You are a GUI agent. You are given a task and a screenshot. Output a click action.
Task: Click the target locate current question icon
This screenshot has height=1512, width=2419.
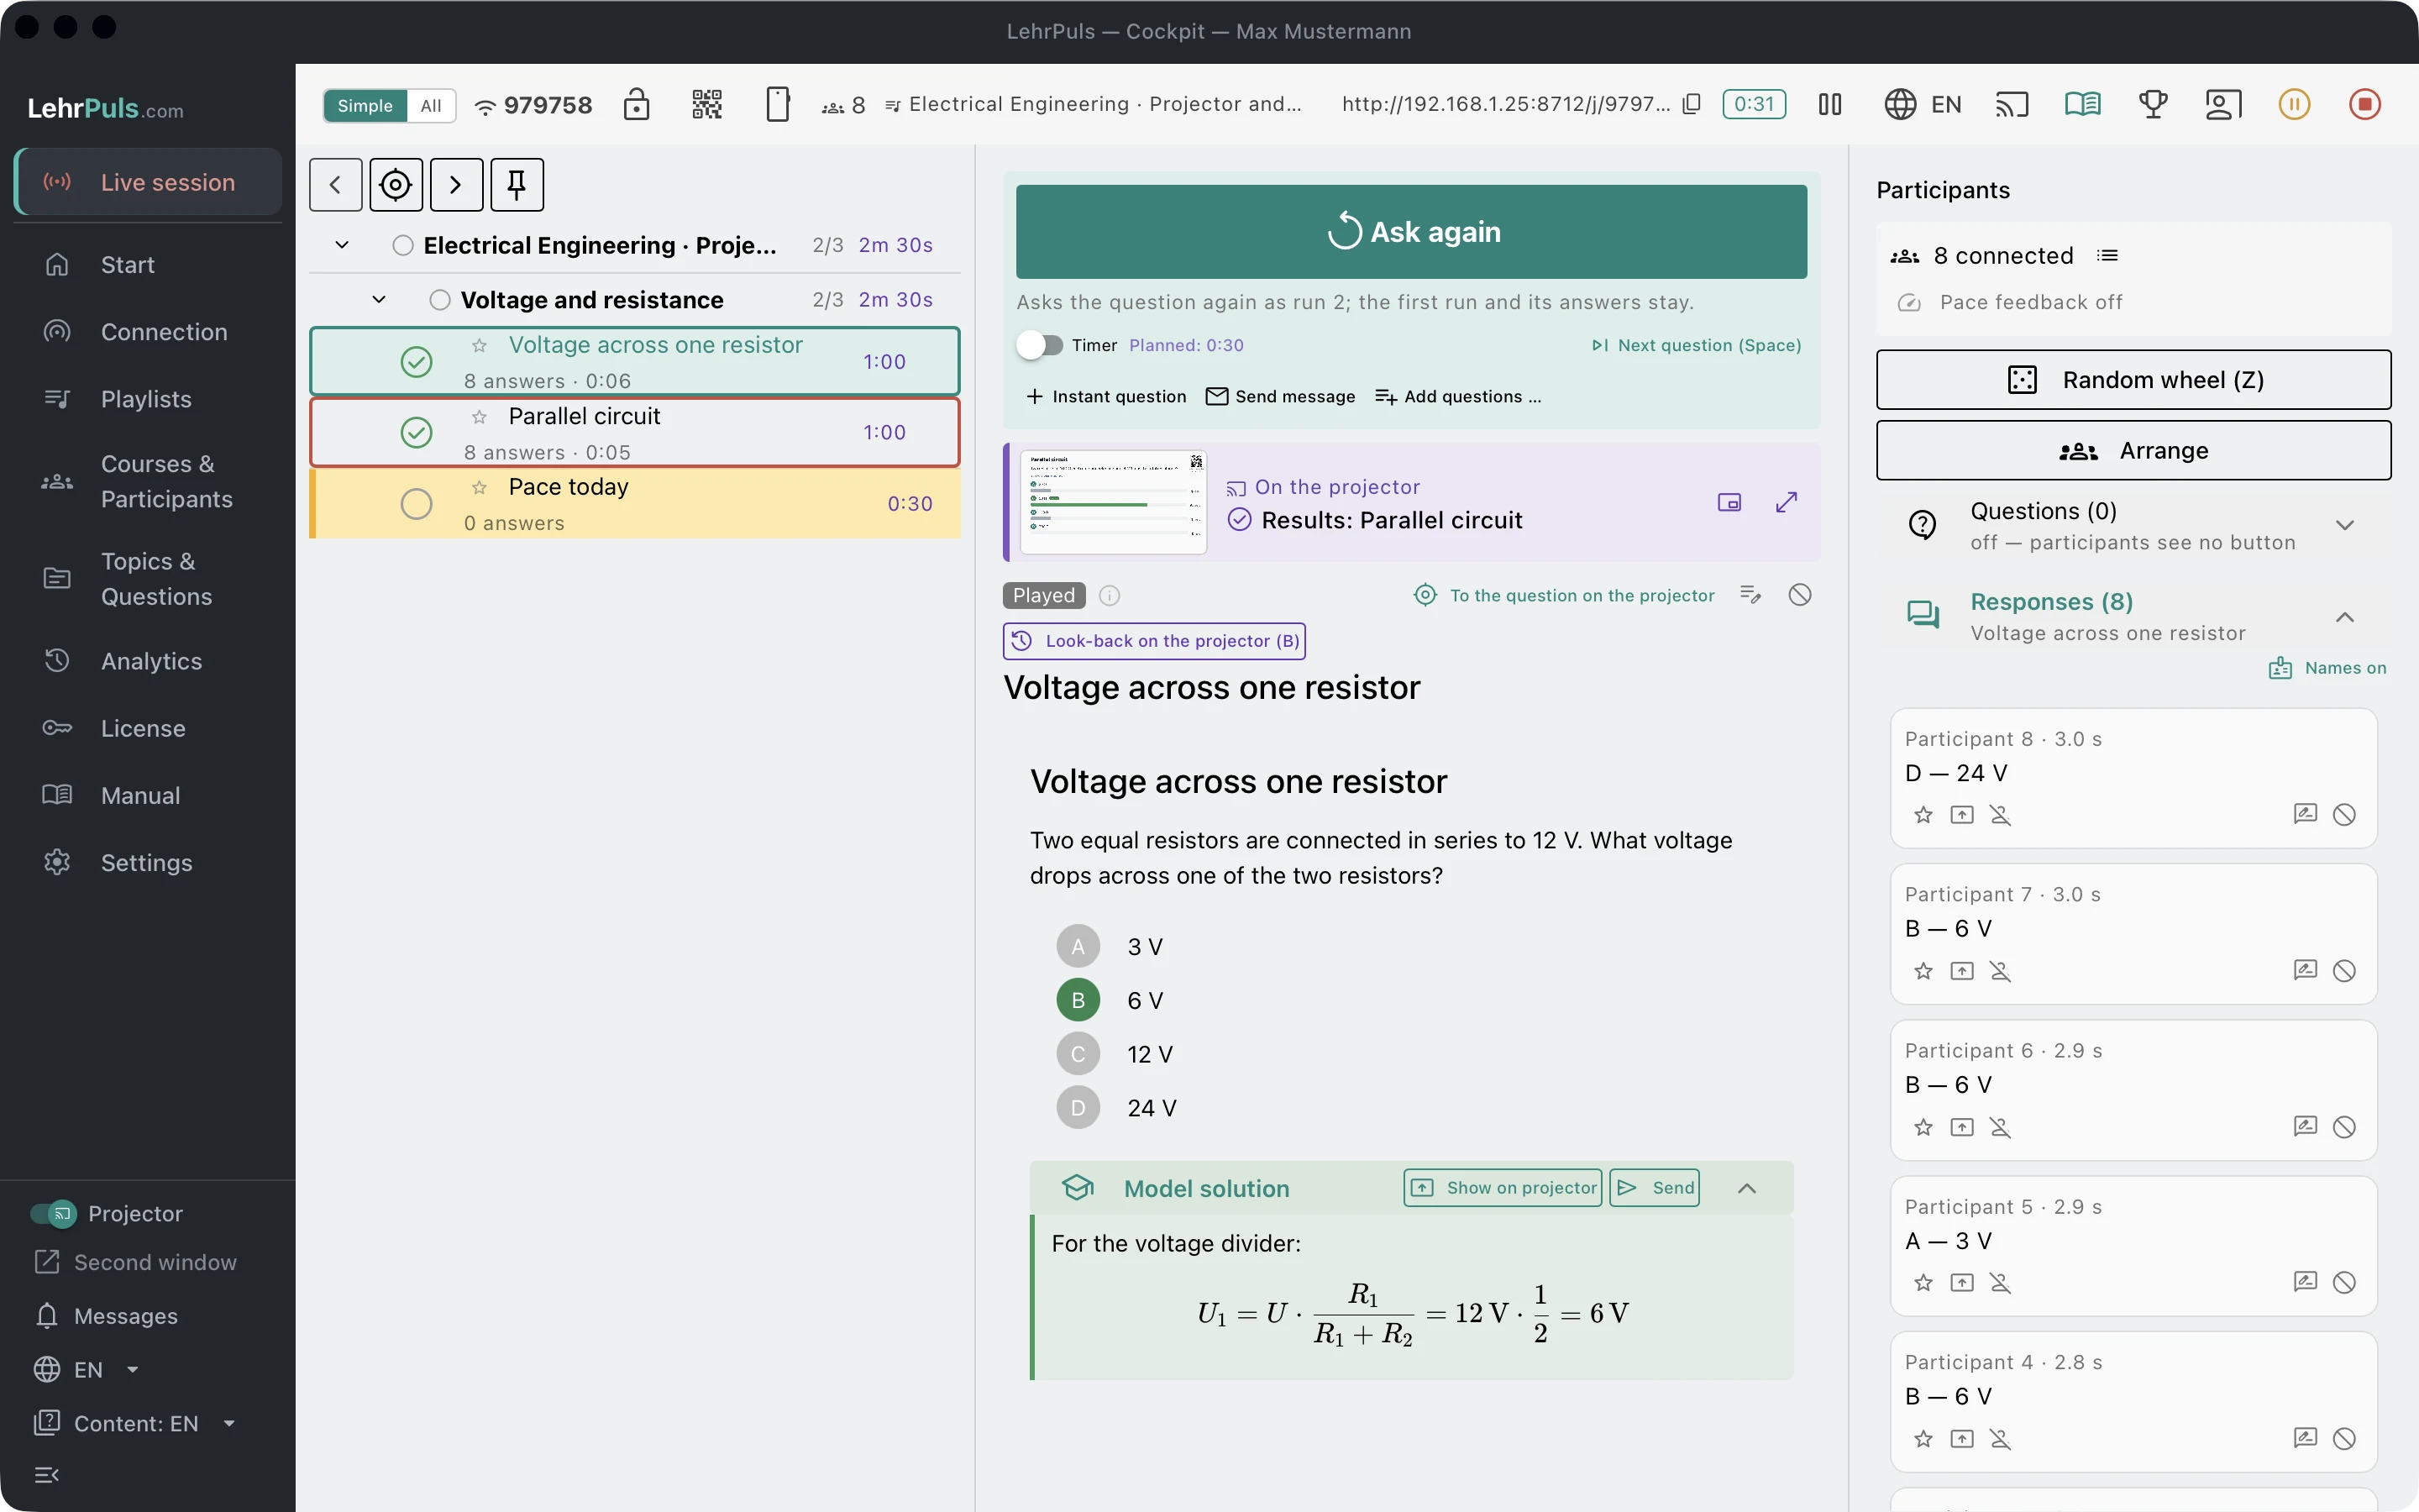click(396, 185)
